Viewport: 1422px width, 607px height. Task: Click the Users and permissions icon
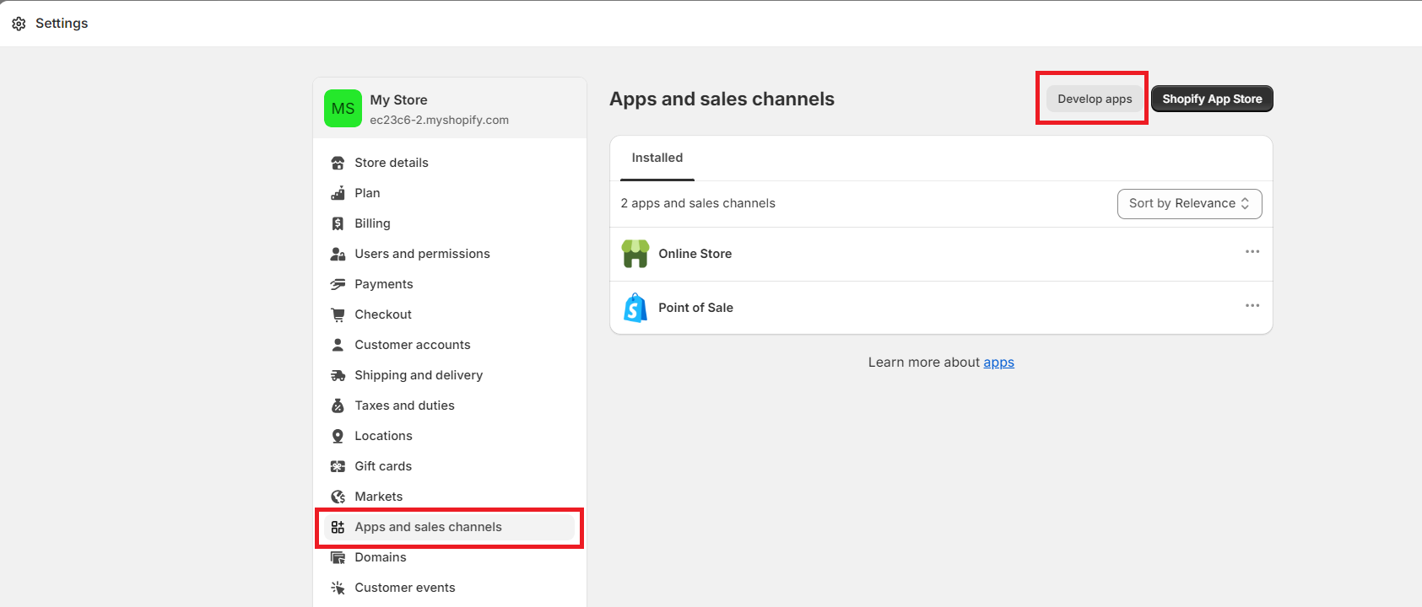[338, 254]
